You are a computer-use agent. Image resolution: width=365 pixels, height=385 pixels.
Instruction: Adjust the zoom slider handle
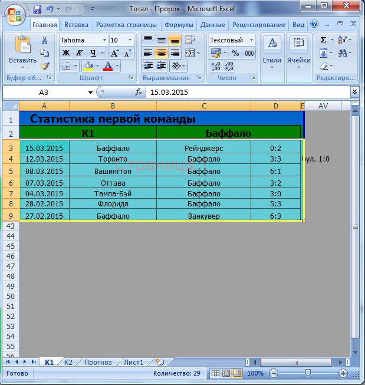308,373
